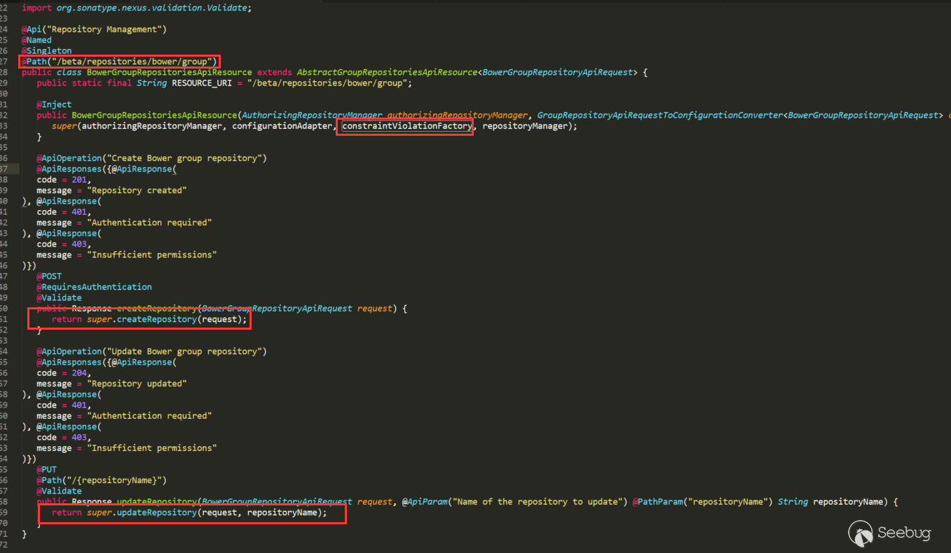Image resolution: width=951 pixels, height=553 pixels.
Task: Click the Seebug watermark text
Action: (905, 534)
